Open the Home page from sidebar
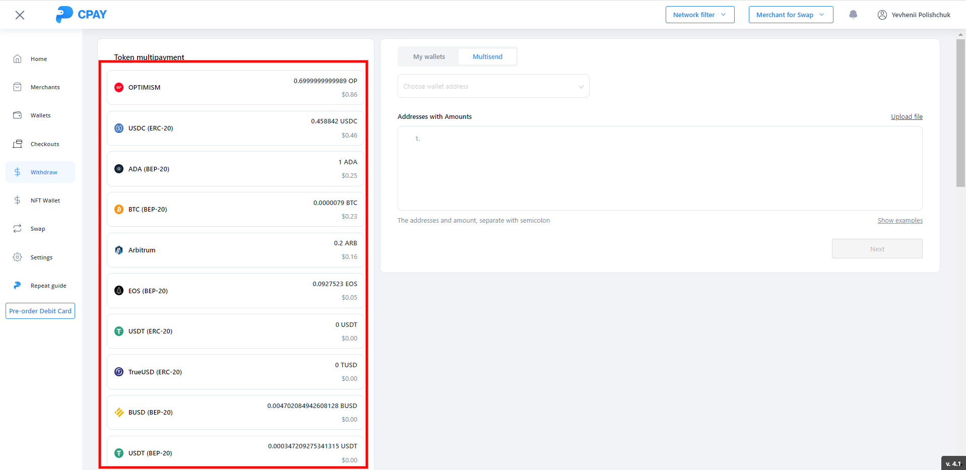 pyautogui.click(x=38, y=59)
